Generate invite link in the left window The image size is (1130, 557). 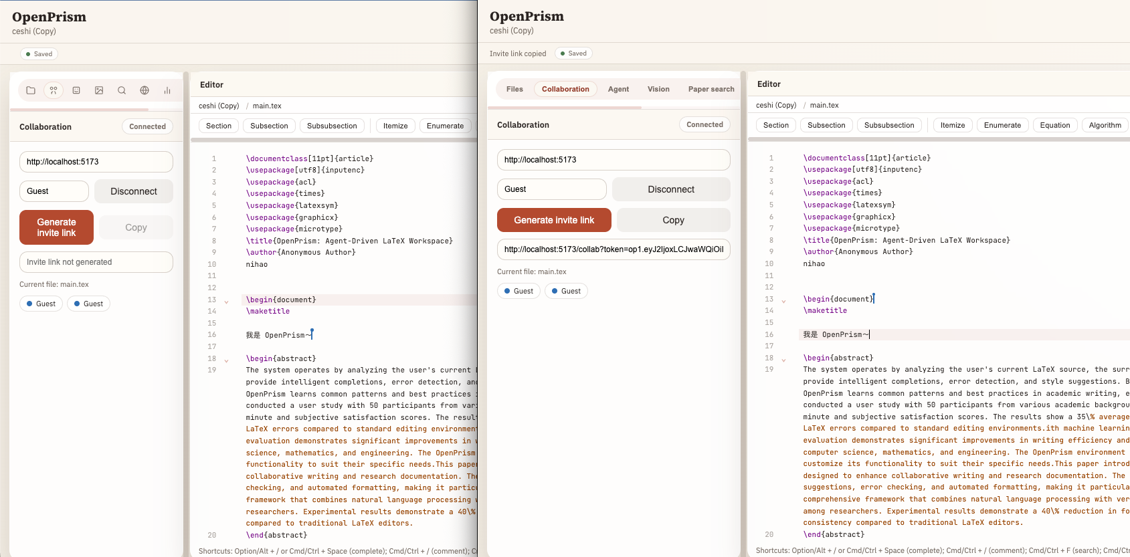tap(56, 227)
